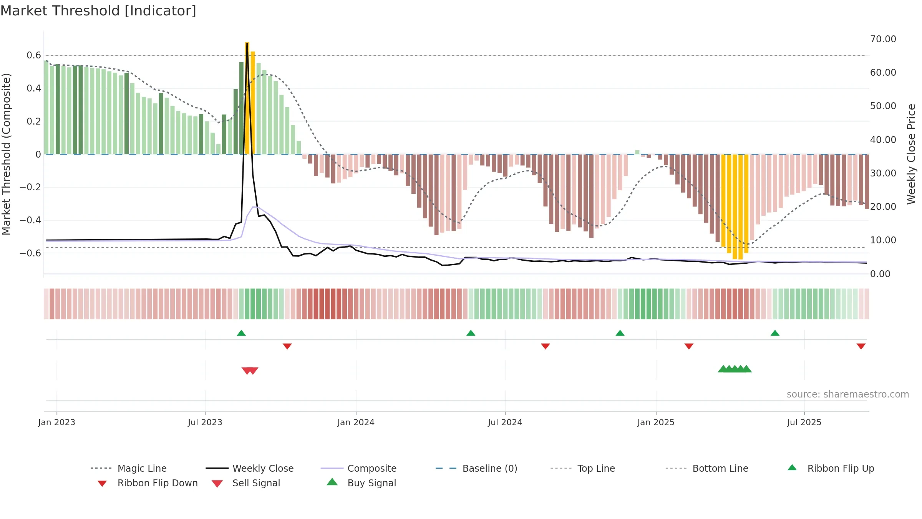Click the 40.00 price axis tick label
Screen dimensions: 922x519
coord(883,140)
